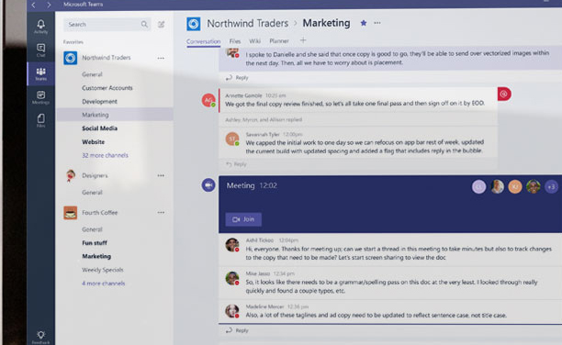
Task: Click the forward arrow in title bar
Action: (49, 5)
